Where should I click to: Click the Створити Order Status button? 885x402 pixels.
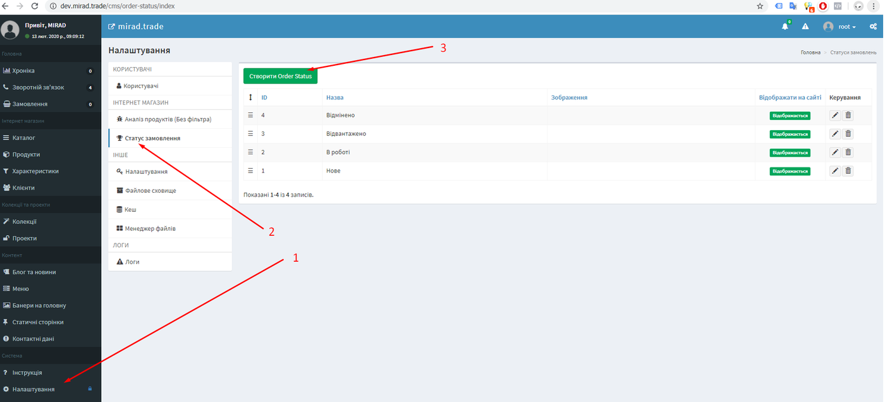click(x=281, y=76)
